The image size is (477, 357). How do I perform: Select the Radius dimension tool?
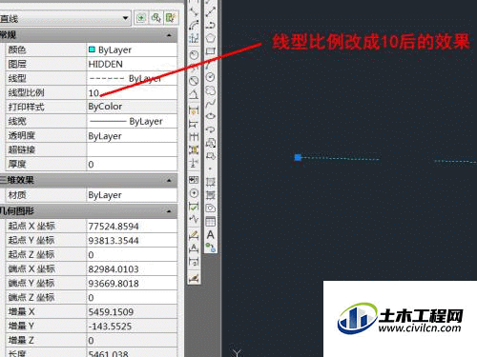[x=194, y=55]
